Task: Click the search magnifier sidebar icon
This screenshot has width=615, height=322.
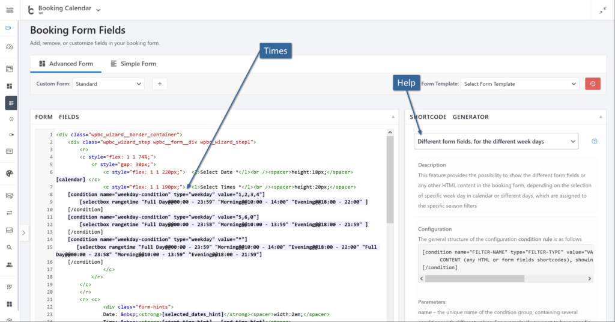Action: pyautogui.click(x=10, y=248)
